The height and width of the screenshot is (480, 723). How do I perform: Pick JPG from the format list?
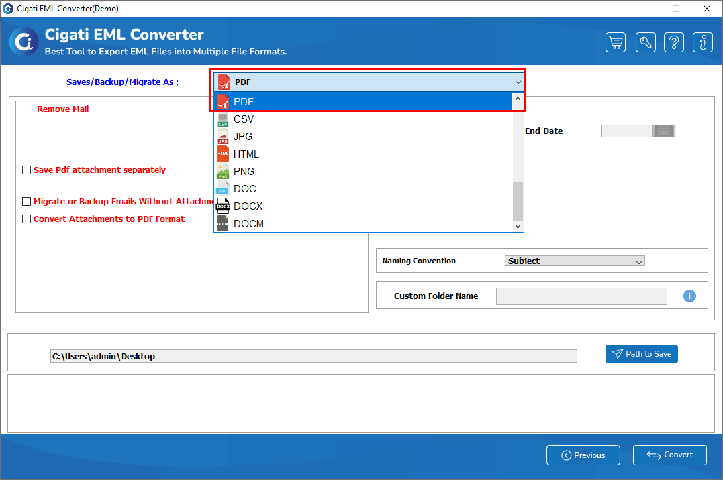(363, 137)
